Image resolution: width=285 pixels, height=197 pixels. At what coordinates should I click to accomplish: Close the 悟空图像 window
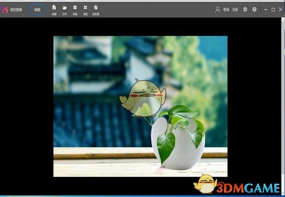tap(280, 10)
